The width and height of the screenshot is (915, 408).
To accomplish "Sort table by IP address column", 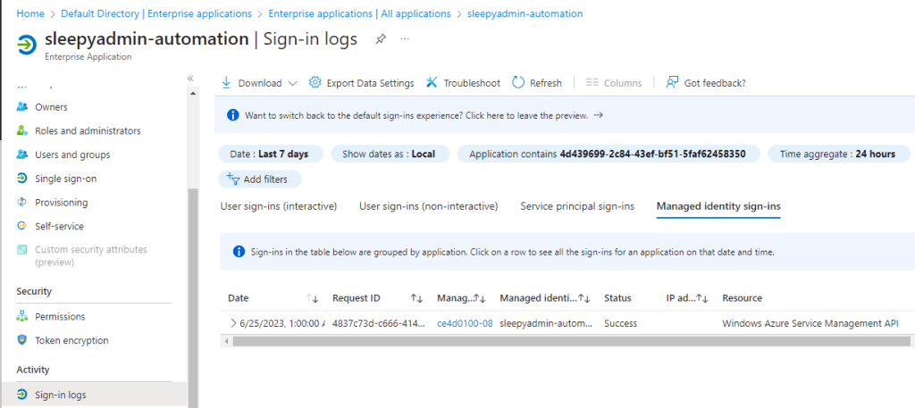I will (x=701, y=298).
